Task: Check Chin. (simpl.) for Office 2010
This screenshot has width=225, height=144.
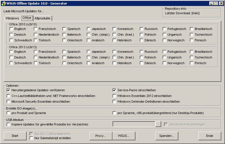Action: pos(88,35)
